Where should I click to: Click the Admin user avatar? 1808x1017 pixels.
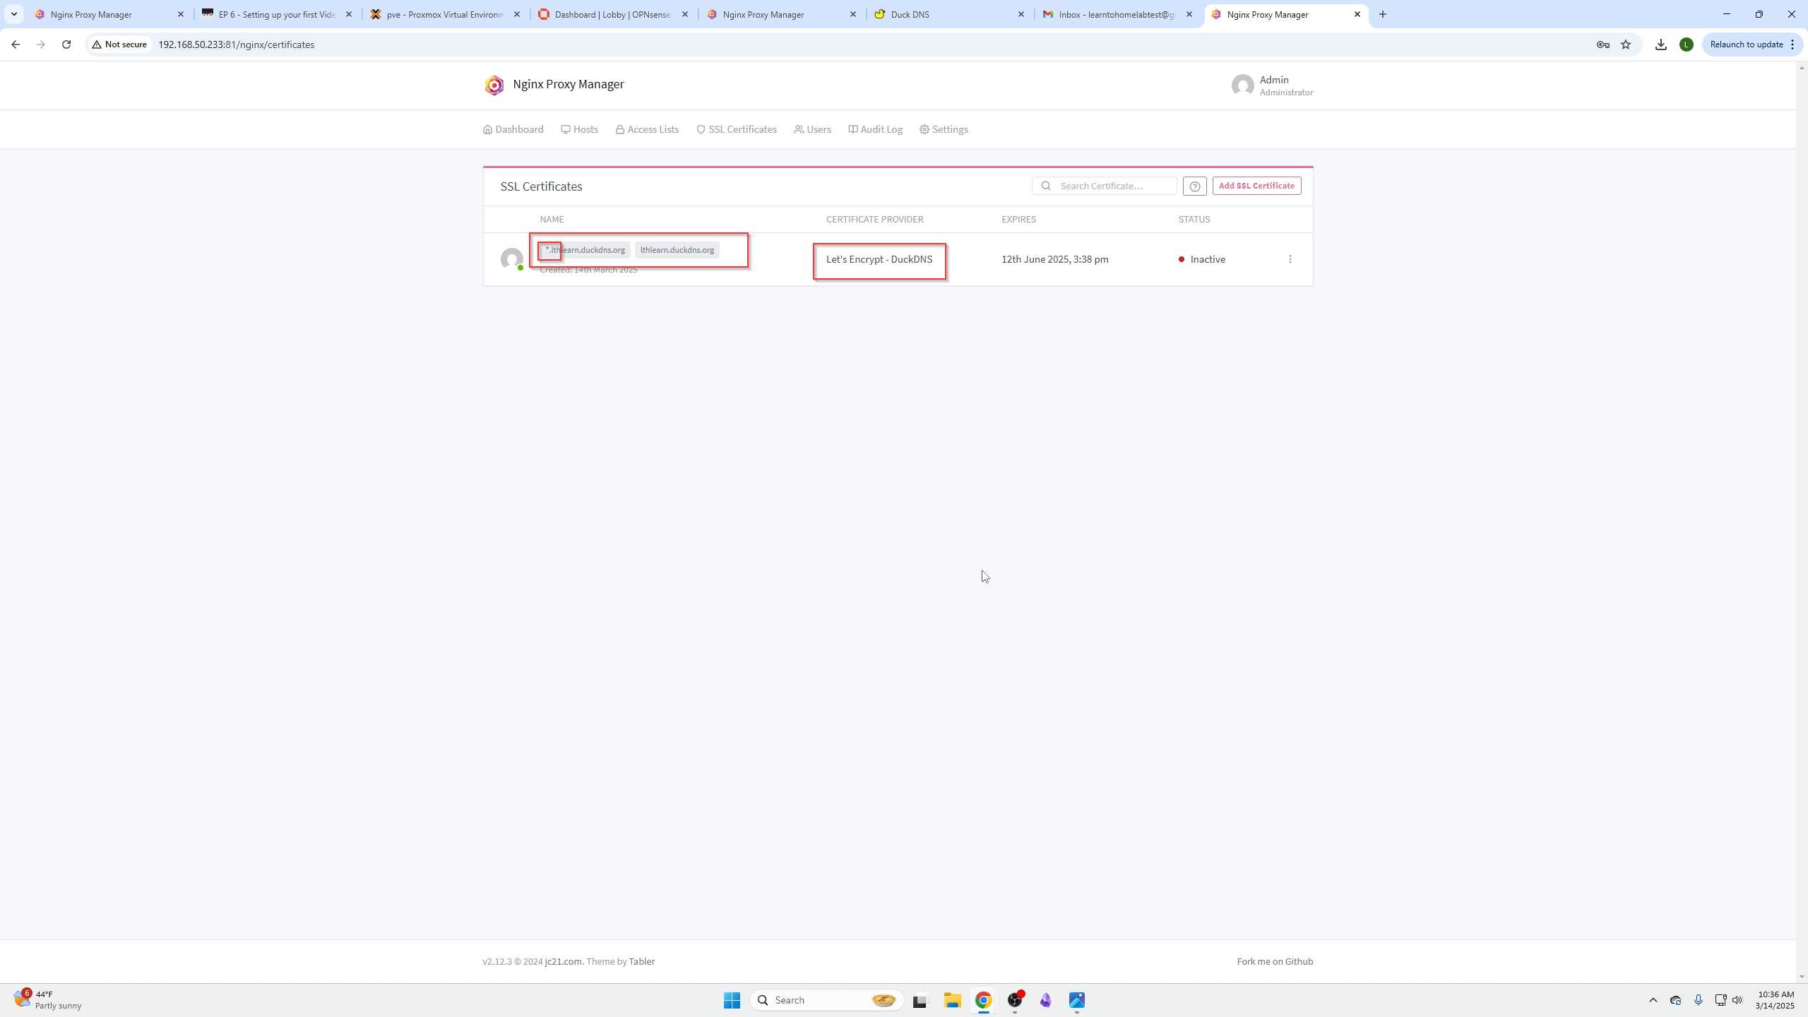pos(1242,85)
